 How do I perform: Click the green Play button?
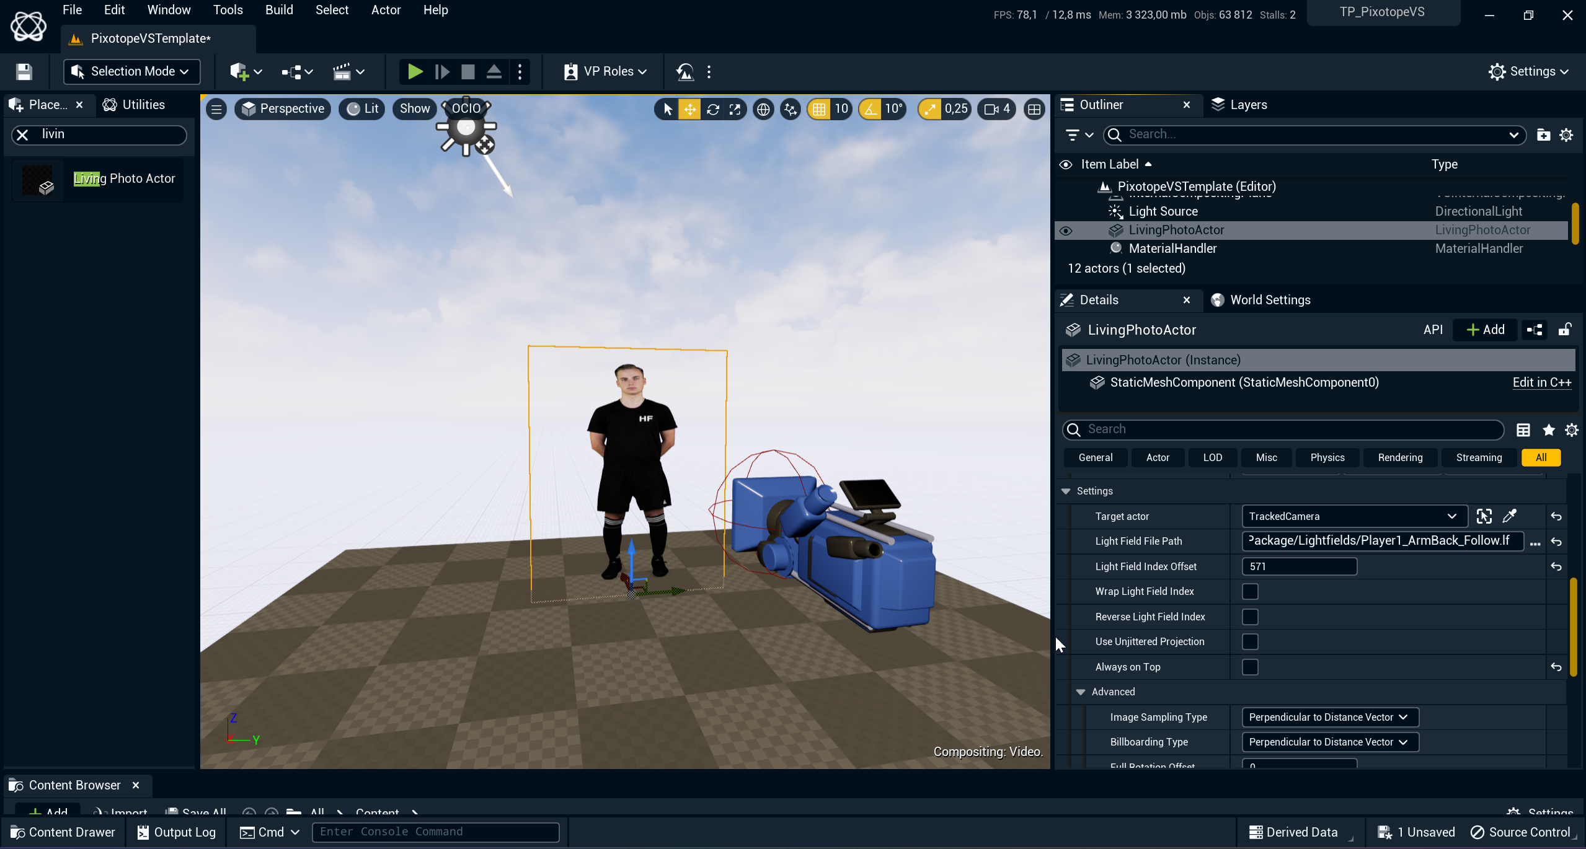tap(415, 72)
